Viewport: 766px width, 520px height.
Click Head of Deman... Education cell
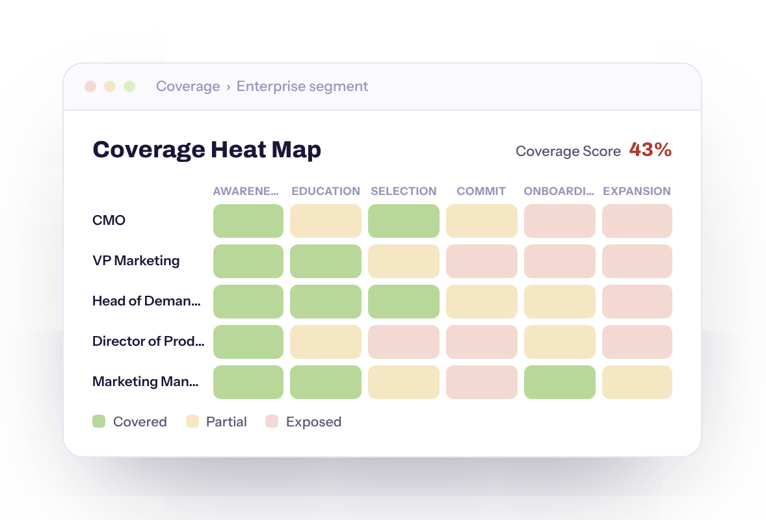pos(326,302)
